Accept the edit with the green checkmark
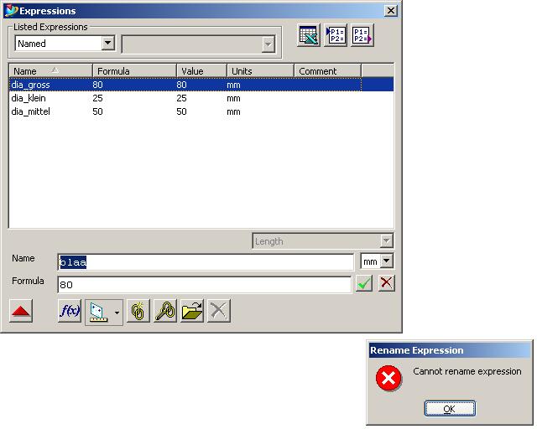This screenshot has width=537, height=429. [363, 283]
